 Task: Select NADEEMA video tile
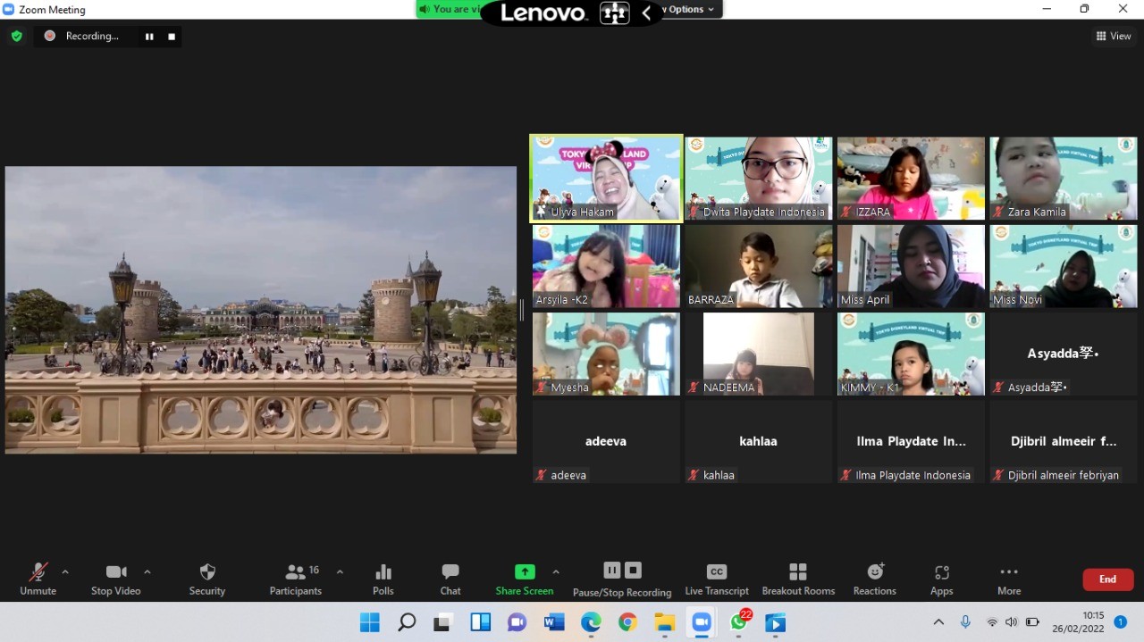click(759, 354)
